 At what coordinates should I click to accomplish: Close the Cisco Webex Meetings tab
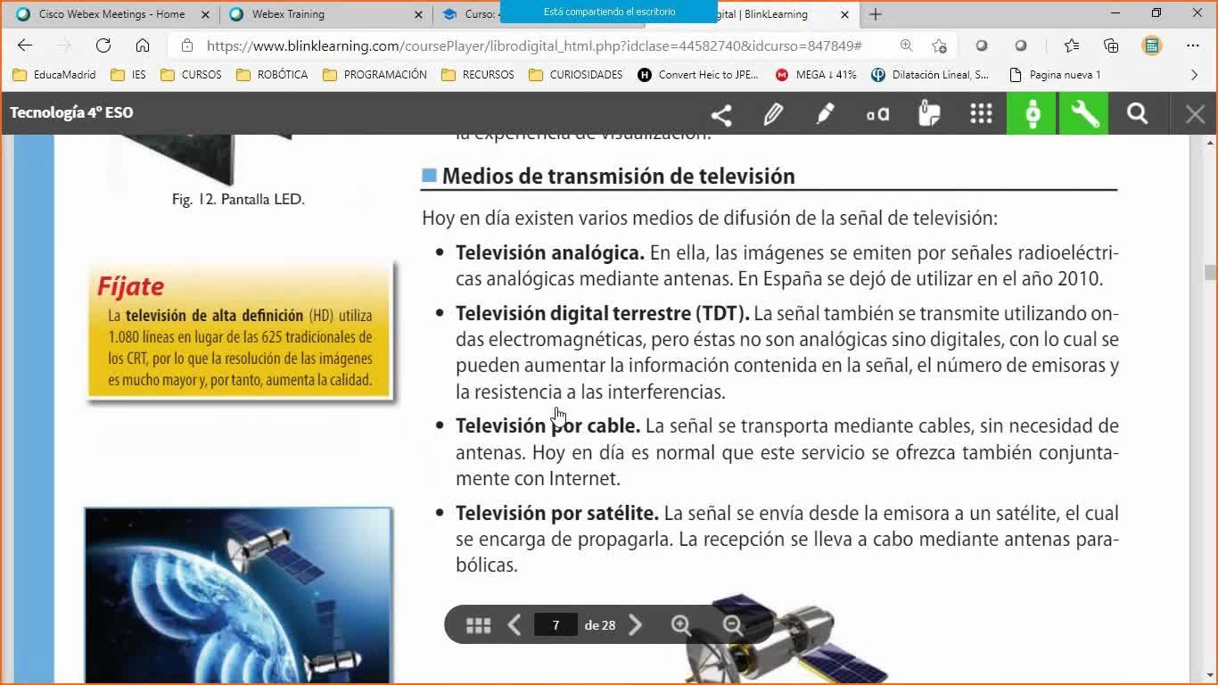click(x=205, y=14)
